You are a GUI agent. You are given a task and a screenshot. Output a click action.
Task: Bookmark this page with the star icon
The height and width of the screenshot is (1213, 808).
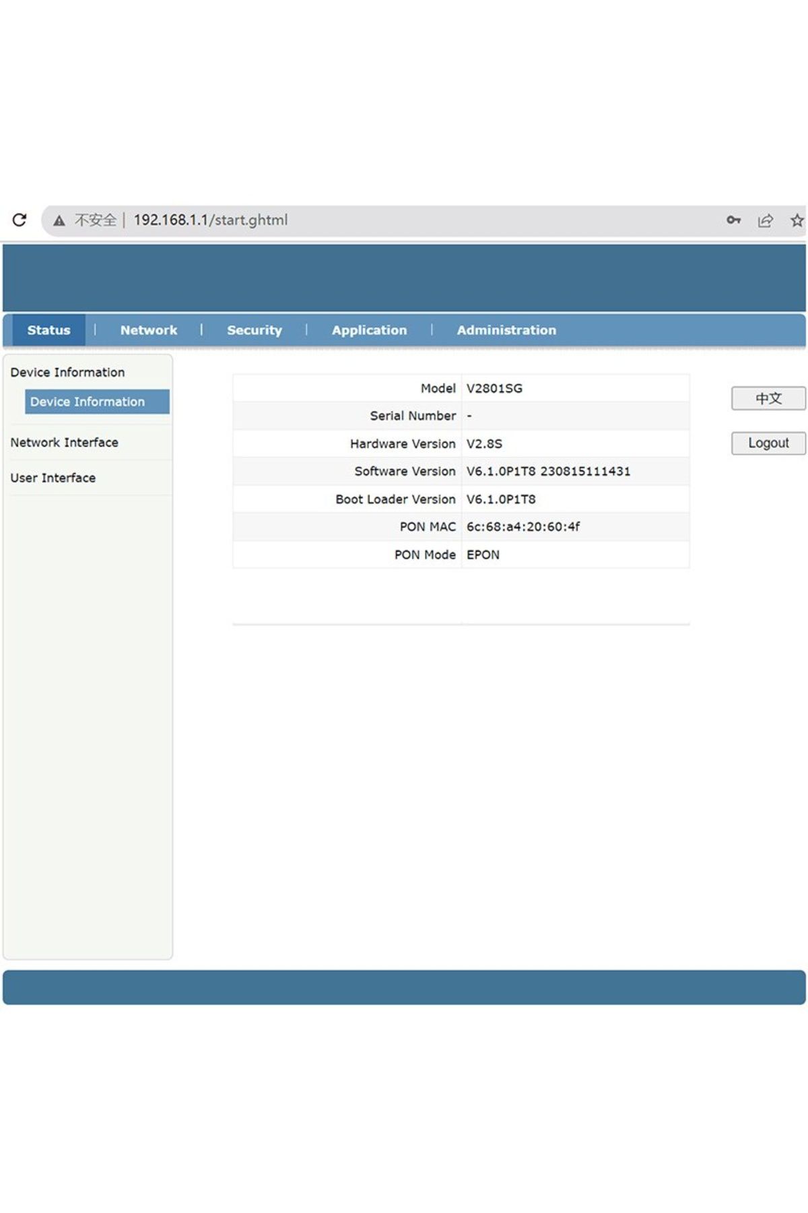(797, 220)
